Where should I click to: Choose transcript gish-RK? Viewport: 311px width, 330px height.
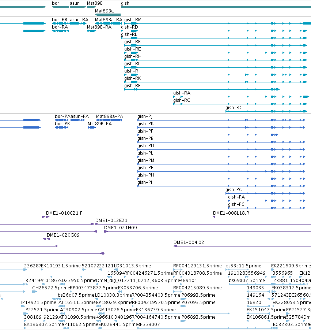(133, 78)
